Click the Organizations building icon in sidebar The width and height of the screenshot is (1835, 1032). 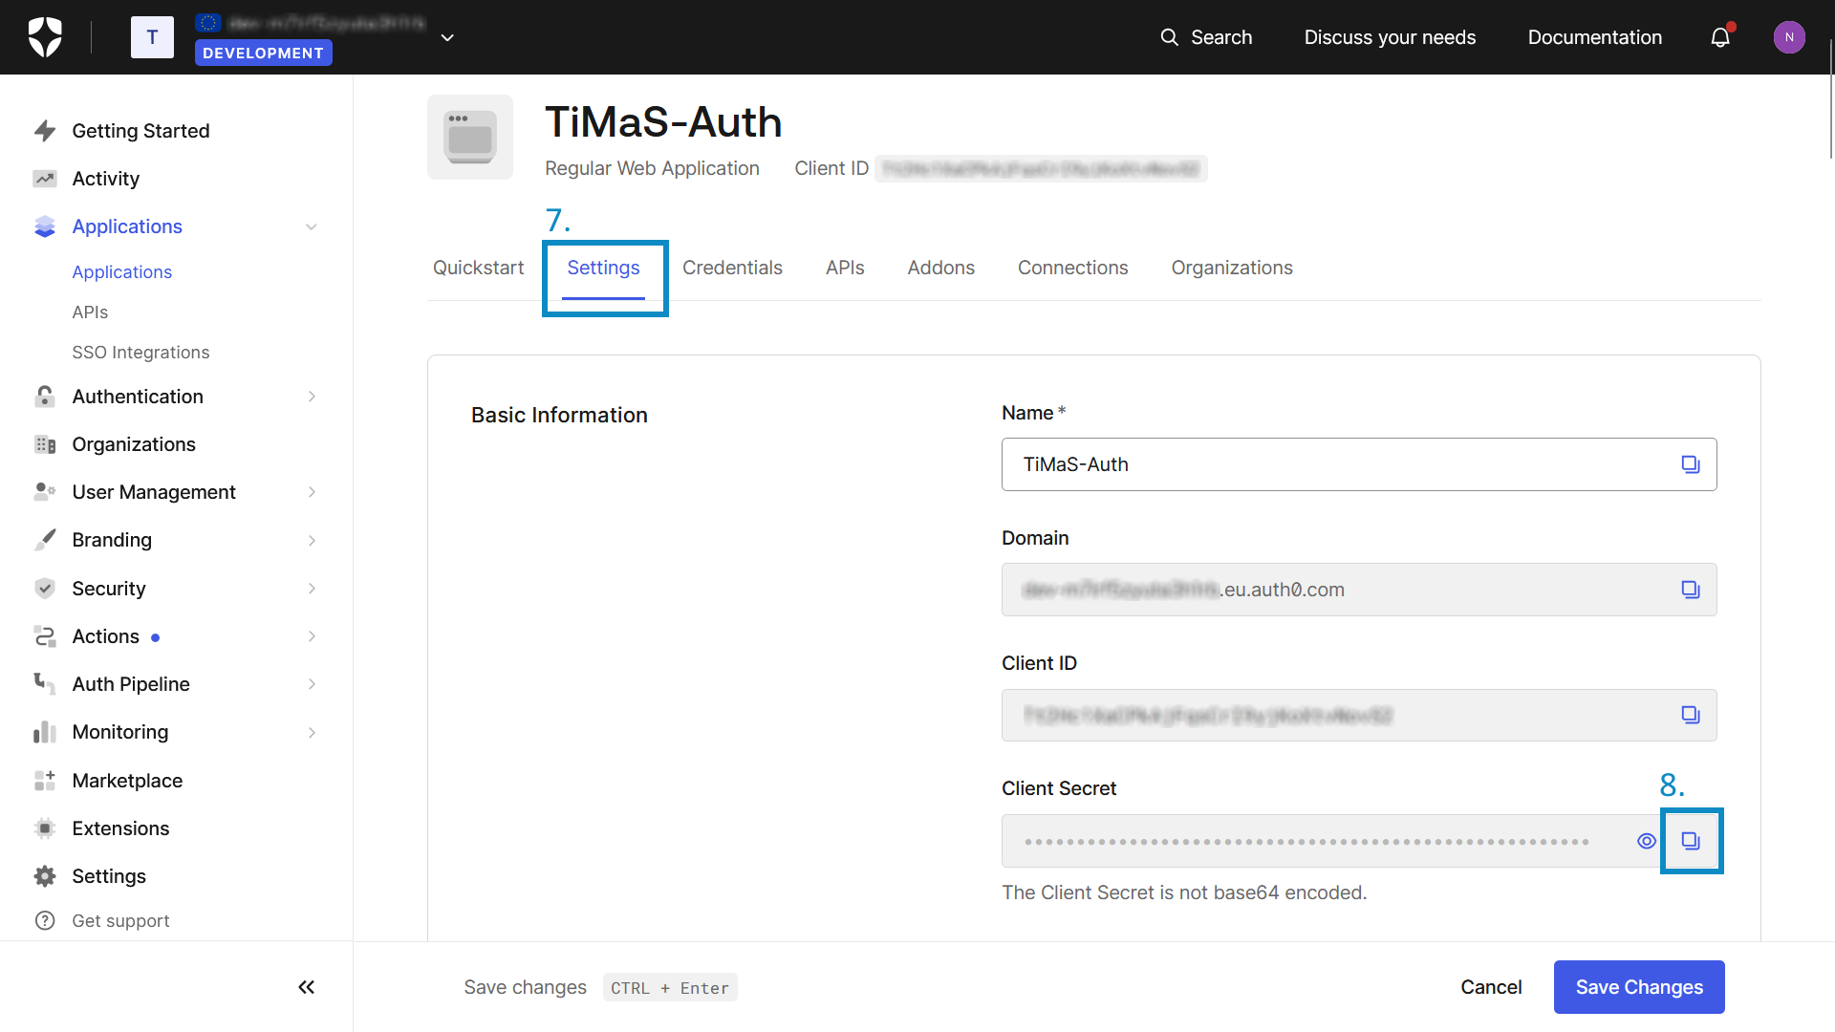pos(45,444)
